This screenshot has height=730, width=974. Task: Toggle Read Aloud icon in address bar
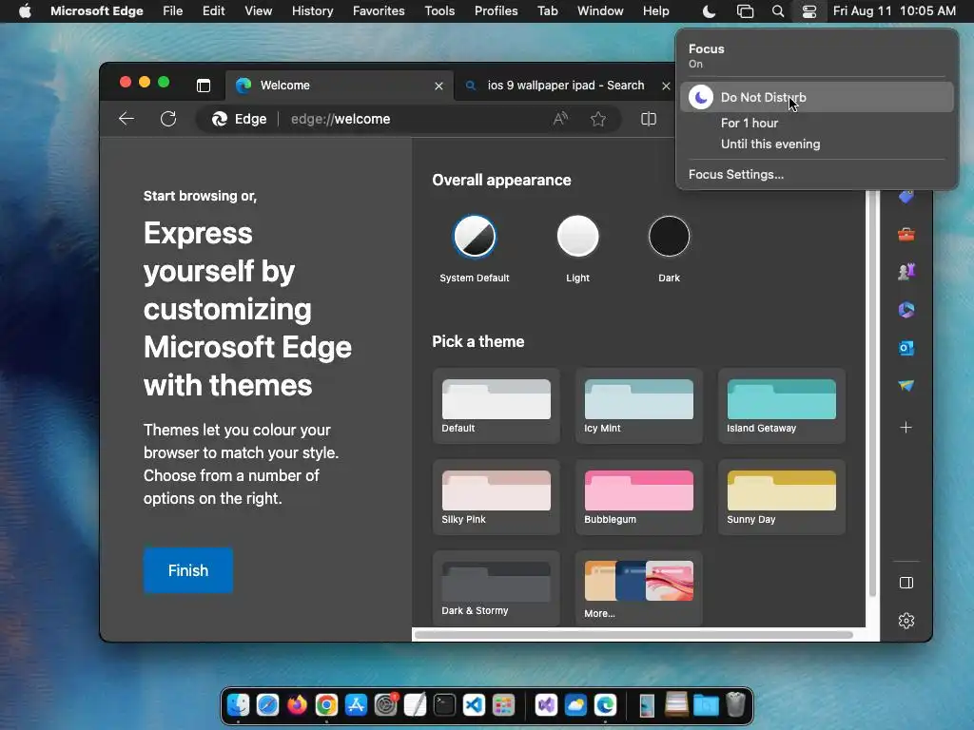click(560, 119)
